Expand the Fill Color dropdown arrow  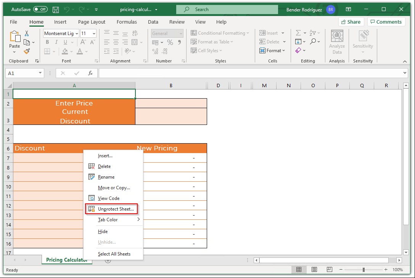tap(71, 51)
